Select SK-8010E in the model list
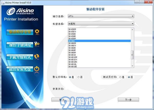 (x=99, y=66)
